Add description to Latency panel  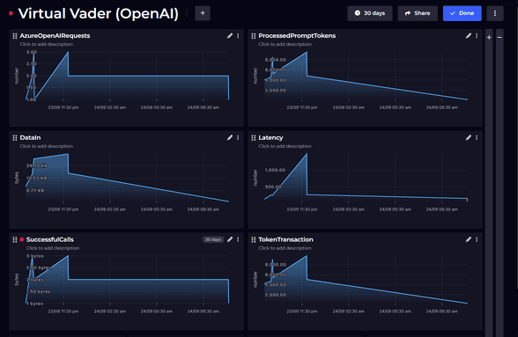(285, 146)
